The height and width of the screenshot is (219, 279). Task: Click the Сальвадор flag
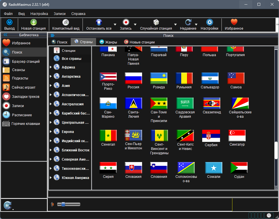(210, 78)
